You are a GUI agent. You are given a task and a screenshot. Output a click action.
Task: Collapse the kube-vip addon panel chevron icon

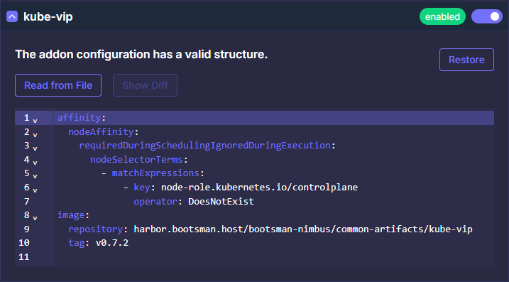[x=12, y=16]
